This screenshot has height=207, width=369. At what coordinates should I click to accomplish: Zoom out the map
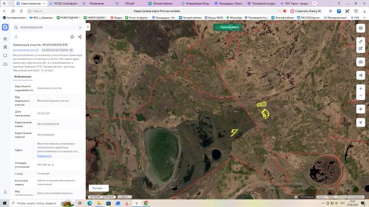[x=360, y=96]
